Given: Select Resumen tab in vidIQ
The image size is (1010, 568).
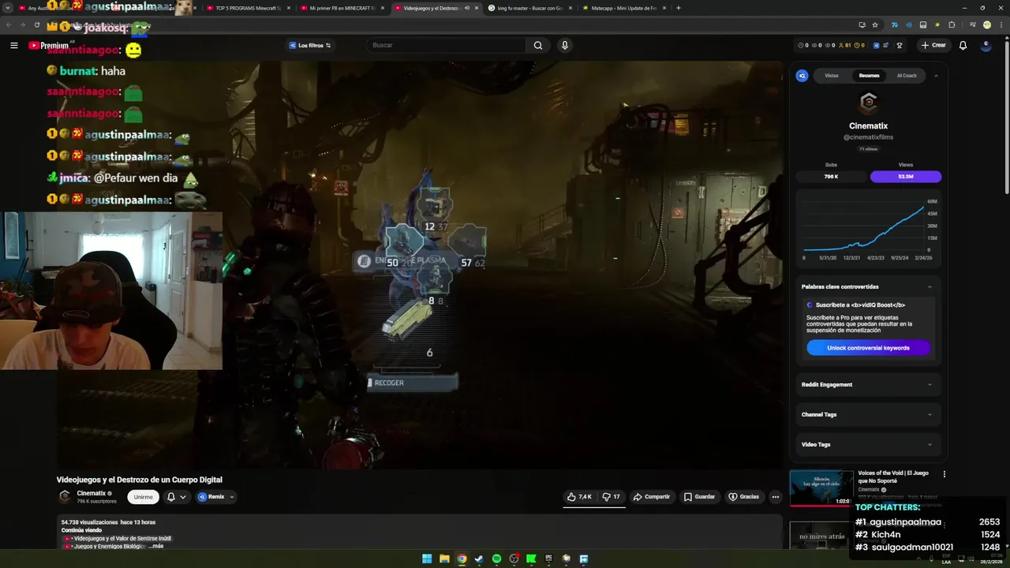Looking at the screenshot, I should click(869, 76).
